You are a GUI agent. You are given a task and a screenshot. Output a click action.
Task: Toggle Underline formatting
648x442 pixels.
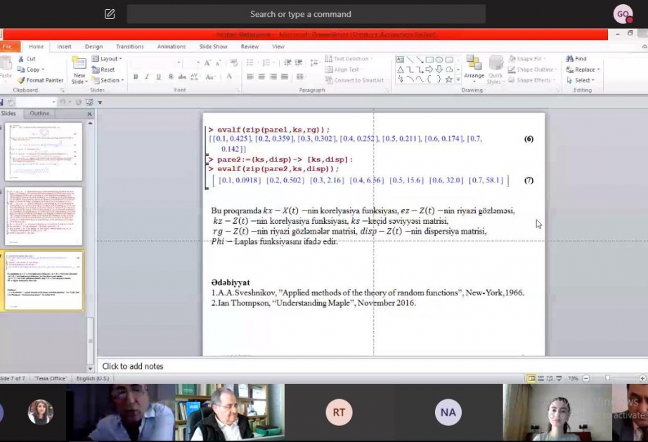[x=158, y=76]
